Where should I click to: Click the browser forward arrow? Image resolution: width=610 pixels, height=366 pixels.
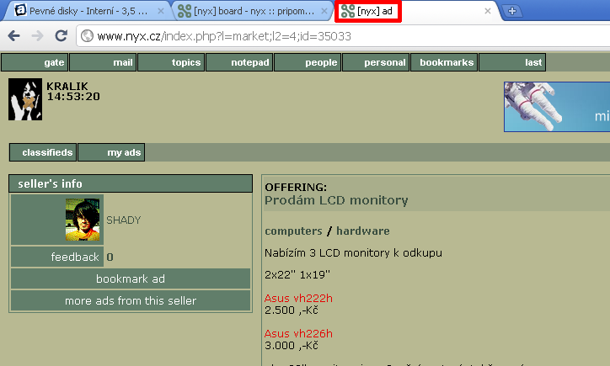coord(37,36)
